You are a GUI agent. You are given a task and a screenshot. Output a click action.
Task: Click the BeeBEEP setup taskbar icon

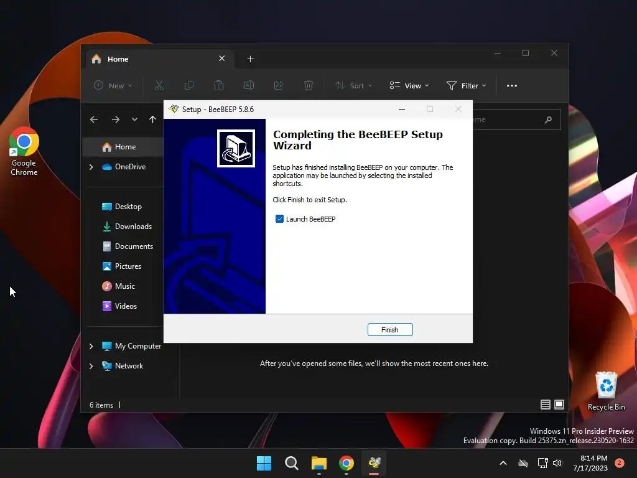click(374, 463)
